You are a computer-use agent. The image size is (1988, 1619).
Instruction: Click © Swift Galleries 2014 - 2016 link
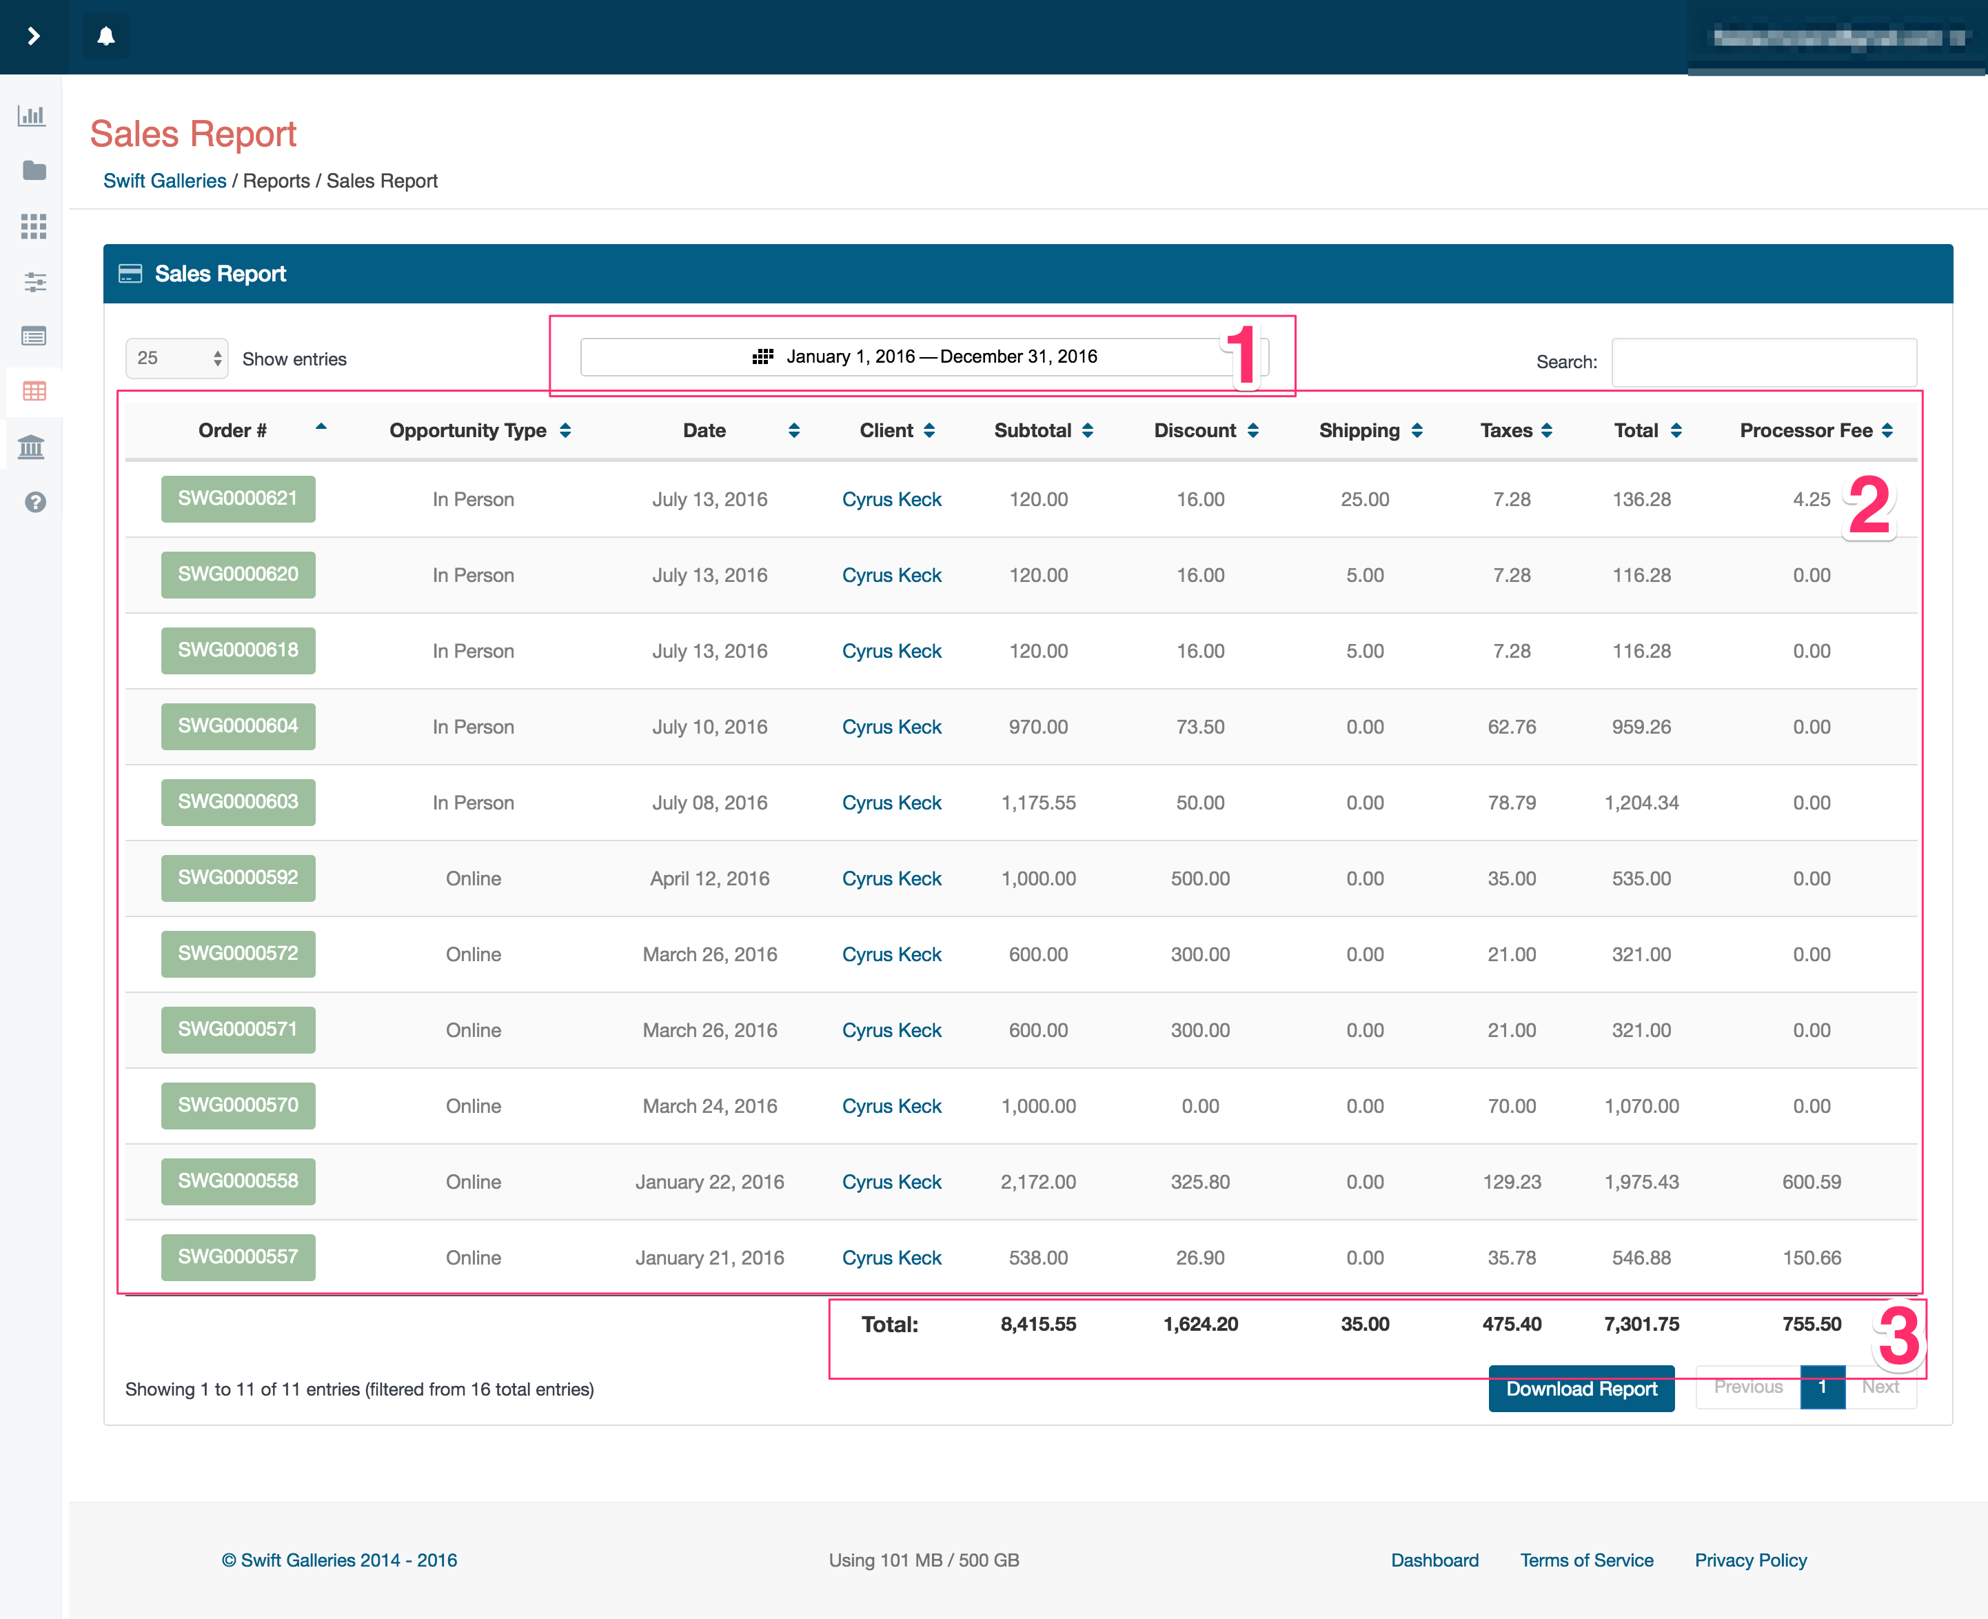coord(339,1560)
